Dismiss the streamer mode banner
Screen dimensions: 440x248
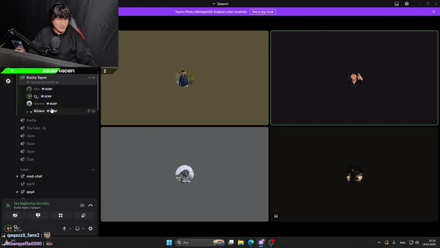tap(434, 12)
